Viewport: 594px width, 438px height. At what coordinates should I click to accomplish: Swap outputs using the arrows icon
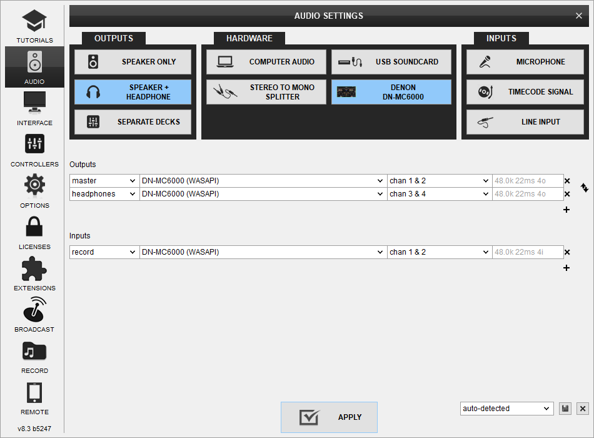[x=585, y=187]
